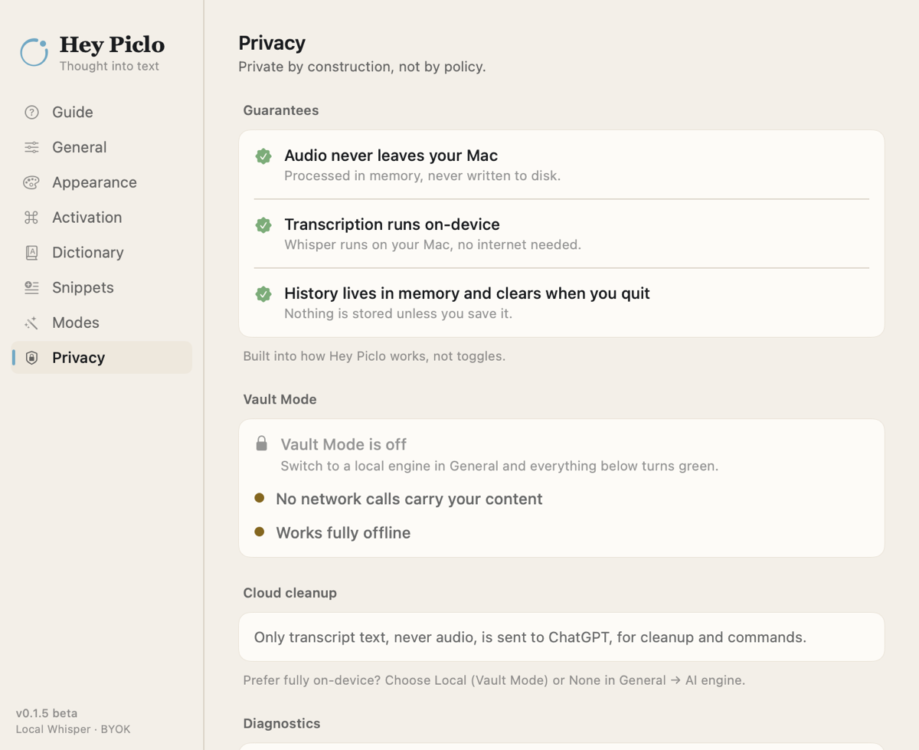
Task: Click 'Built into how Hey Piclo works, not toggles.'
Action: (374, 356)
